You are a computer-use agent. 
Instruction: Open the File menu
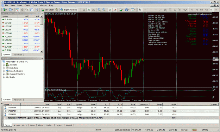click(6, 6)
